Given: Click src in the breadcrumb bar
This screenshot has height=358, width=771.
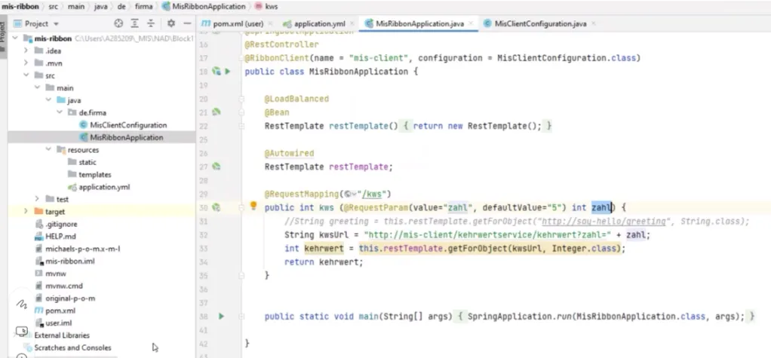Looking at the screenshot, I should coord(54,6).
